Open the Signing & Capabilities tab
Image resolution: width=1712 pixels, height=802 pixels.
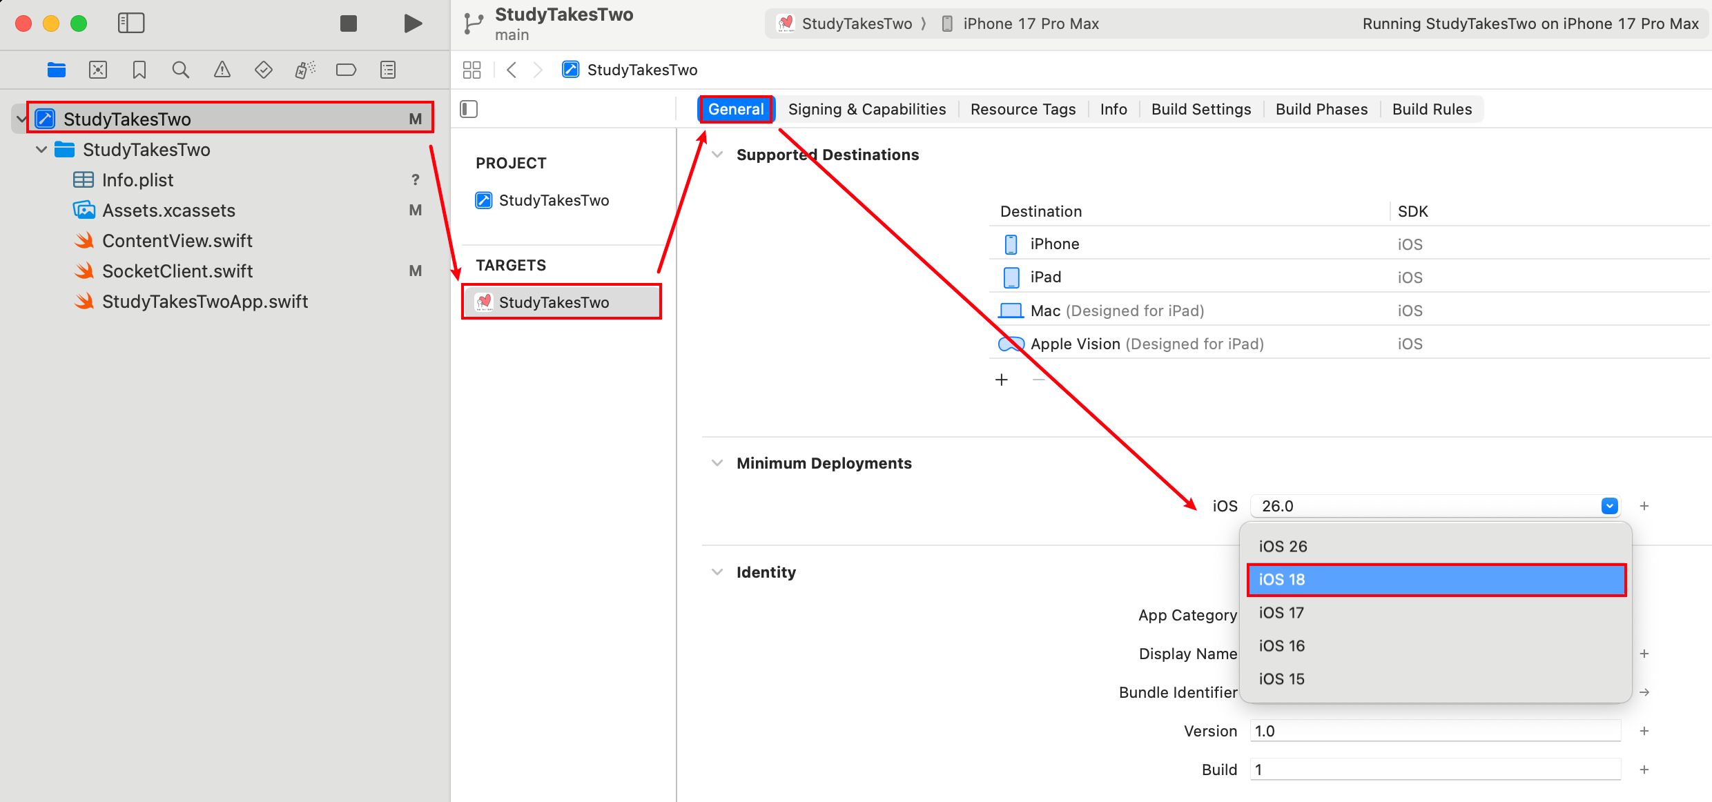click(866, 109)
